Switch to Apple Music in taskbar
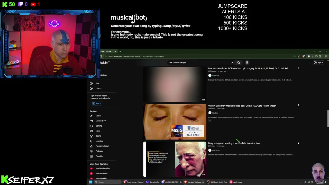This screenshot has height=185, width=329. (x=236, y=182)
